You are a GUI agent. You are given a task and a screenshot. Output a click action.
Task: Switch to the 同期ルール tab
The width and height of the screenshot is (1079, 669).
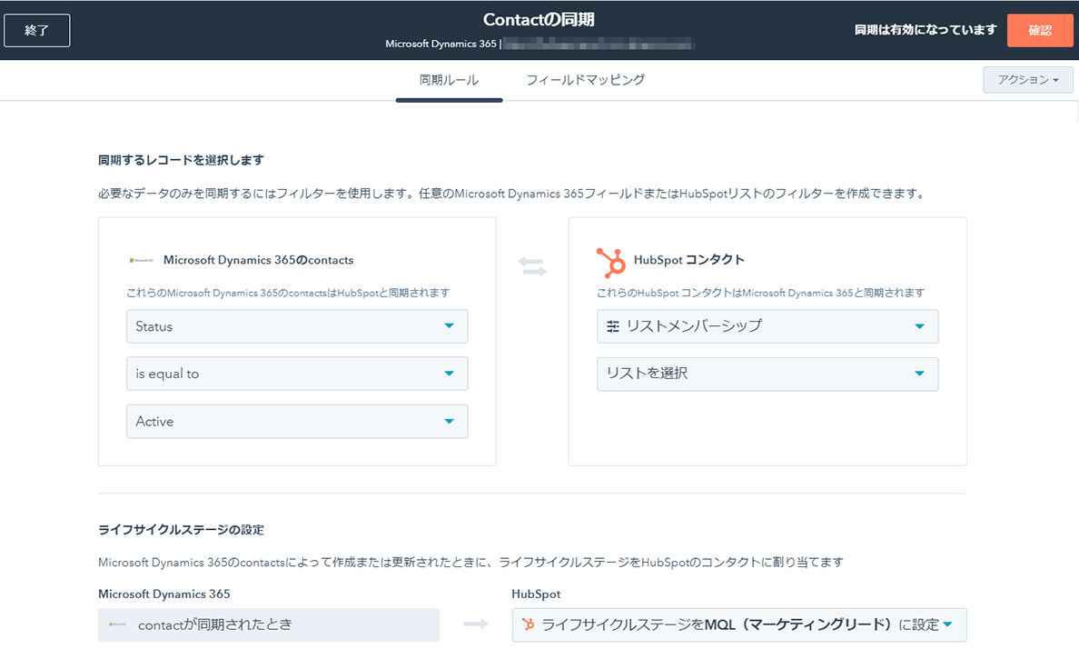pyautogui.click(x=449, y=80)
